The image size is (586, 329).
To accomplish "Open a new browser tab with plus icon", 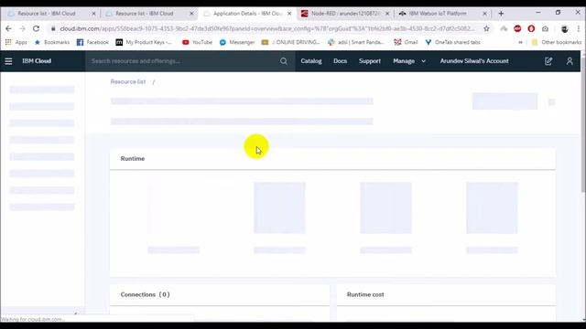I will coord(501,14).
